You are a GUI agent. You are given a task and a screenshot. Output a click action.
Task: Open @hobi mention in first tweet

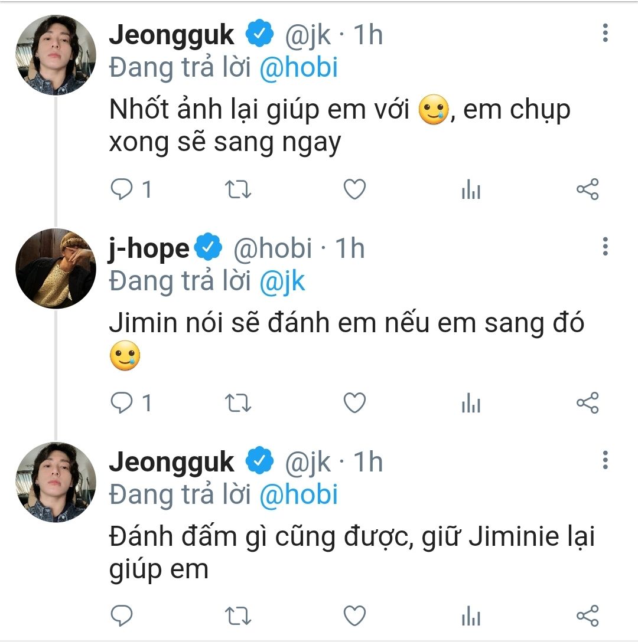point(299,68)
